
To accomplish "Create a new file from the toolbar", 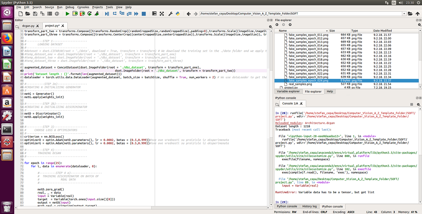I will click(20, 14).
